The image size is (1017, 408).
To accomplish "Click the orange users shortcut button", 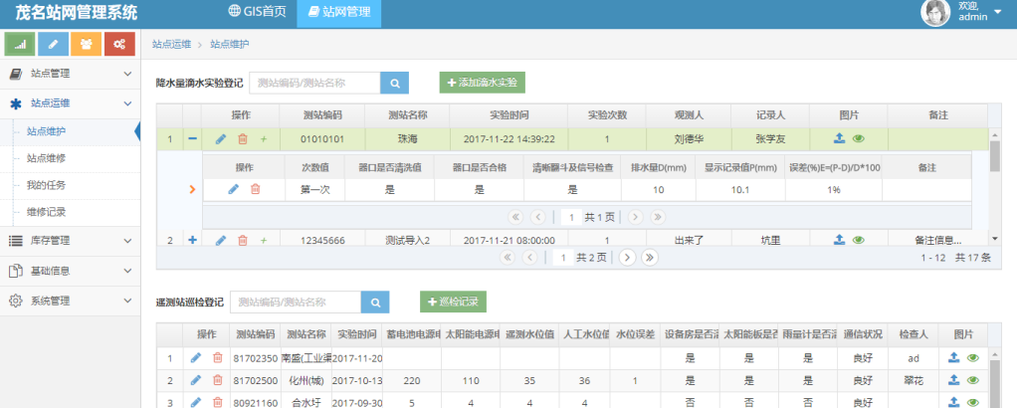I will 86,44.
